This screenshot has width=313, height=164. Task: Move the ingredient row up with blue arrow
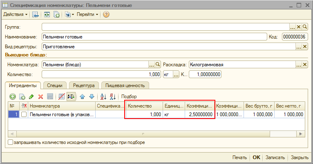[82, 97]
